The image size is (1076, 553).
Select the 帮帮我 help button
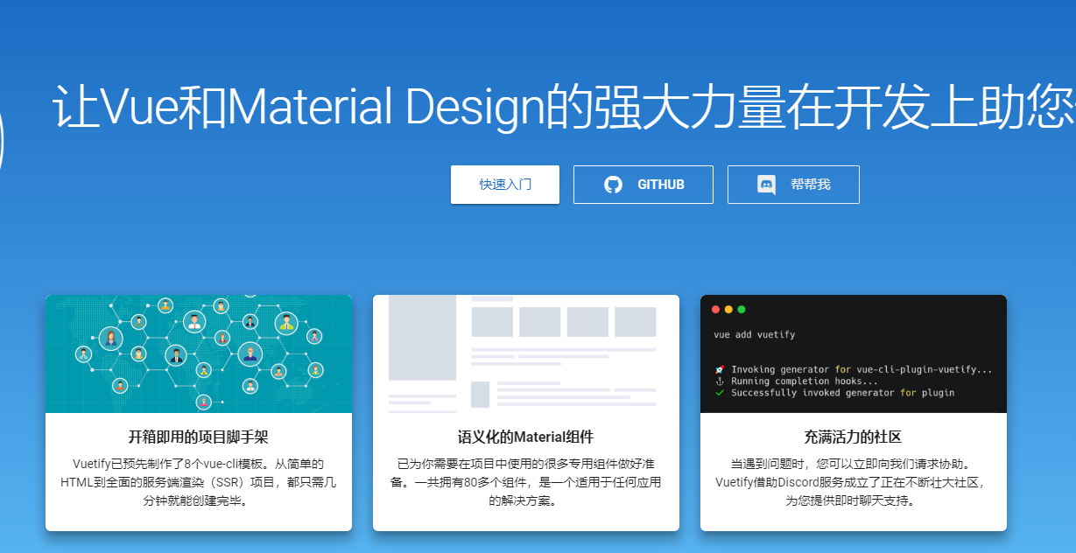pyautogui.click(x=793, y=185)
